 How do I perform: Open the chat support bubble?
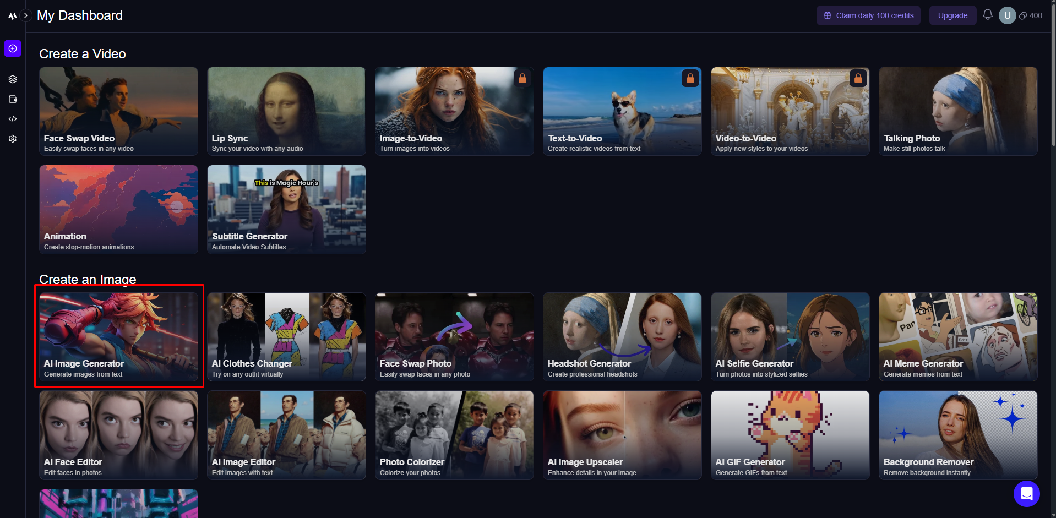point(1026,494)
